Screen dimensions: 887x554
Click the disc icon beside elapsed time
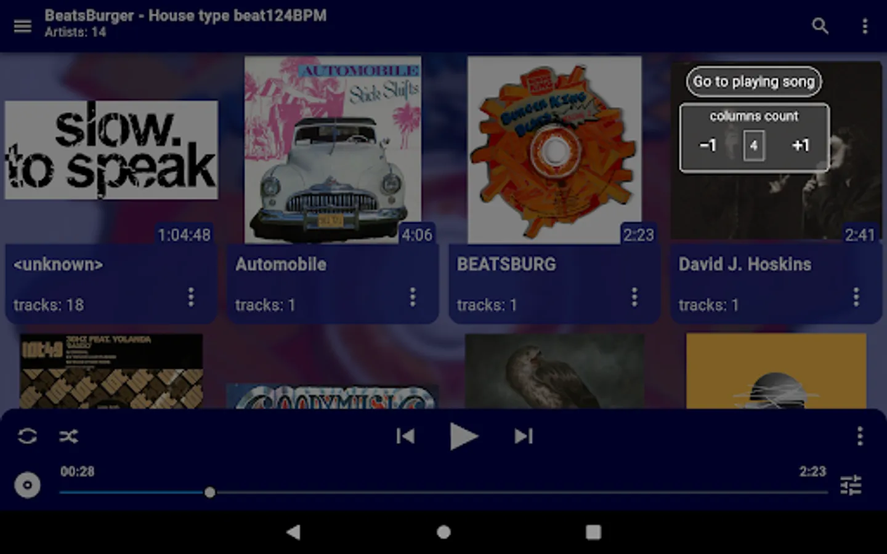pyautogui.click(x=27, y=485)
